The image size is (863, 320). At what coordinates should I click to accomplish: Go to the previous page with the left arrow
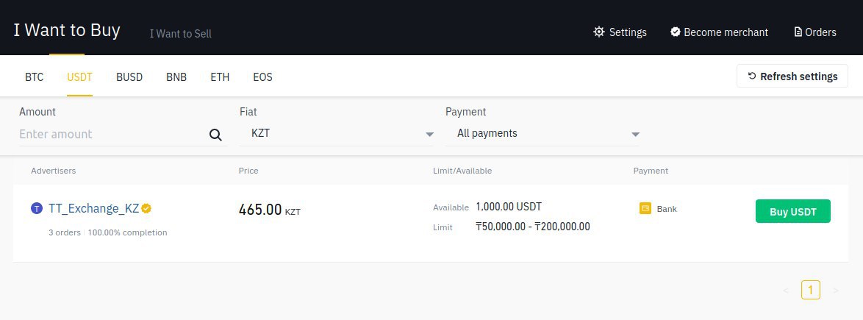785,291
